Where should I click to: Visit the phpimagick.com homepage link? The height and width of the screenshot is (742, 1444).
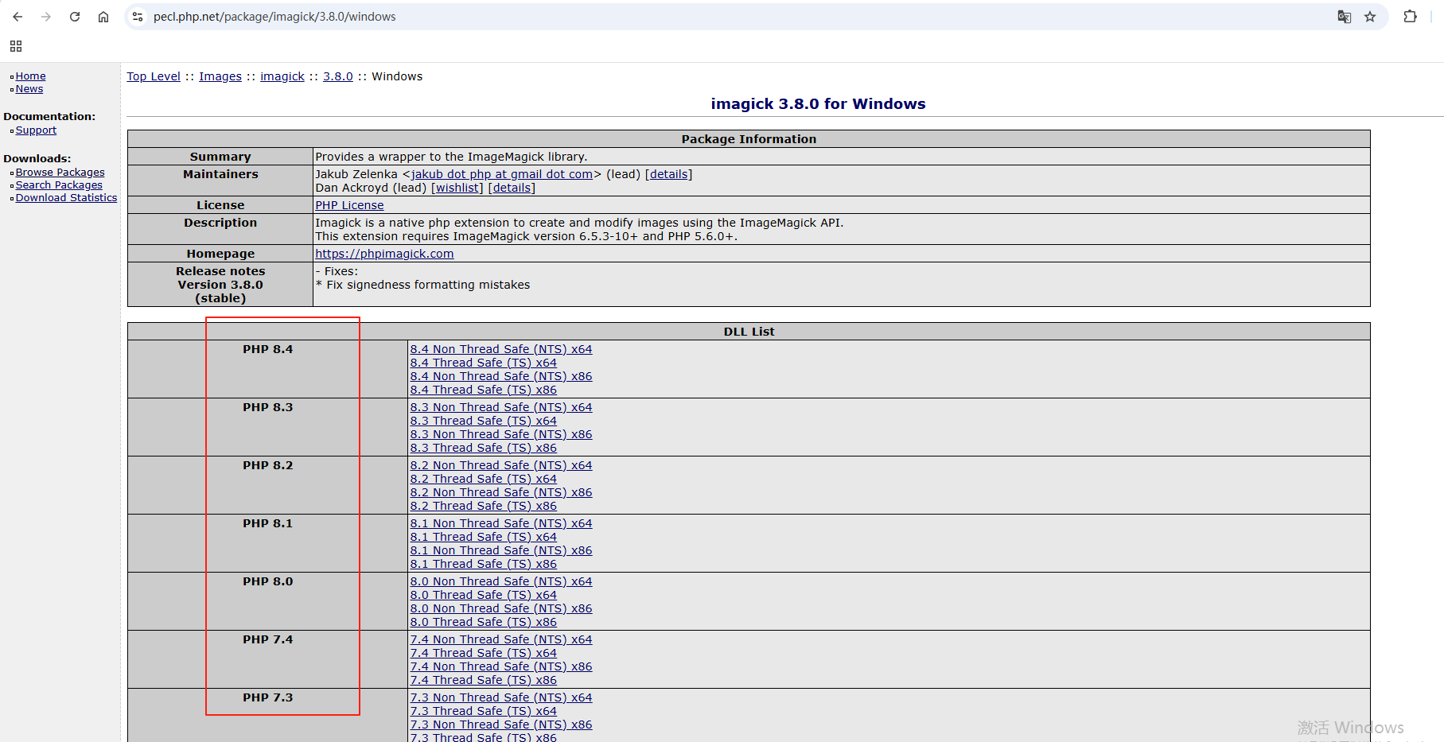point(384,254)
